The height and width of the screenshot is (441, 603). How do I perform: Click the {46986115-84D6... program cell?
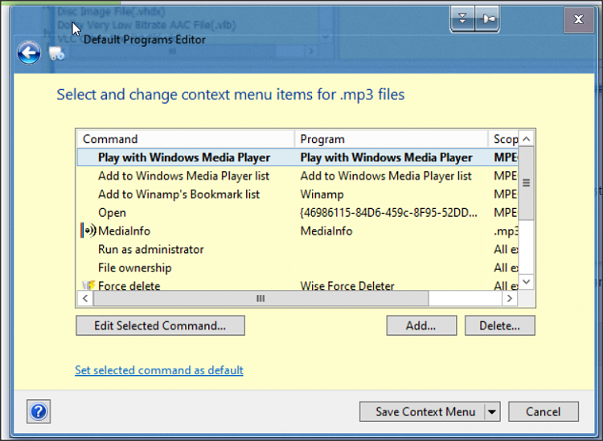pos(389,212)
